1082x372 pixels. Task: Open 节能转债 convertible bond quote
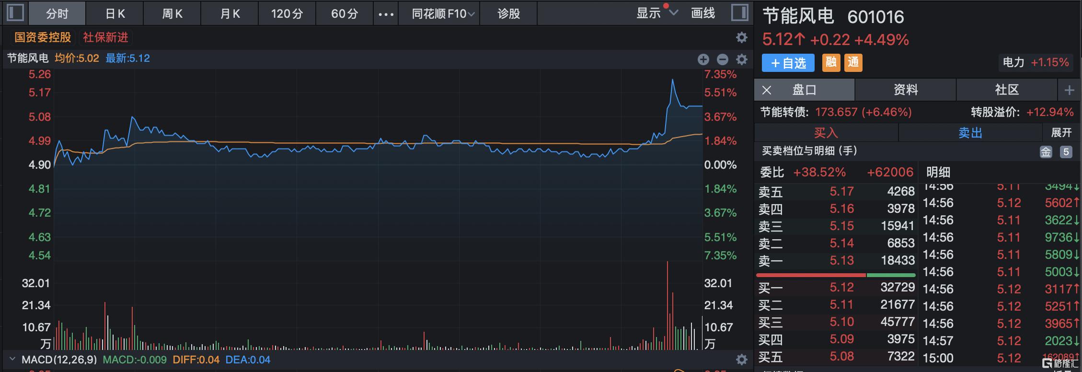[836, 112]
